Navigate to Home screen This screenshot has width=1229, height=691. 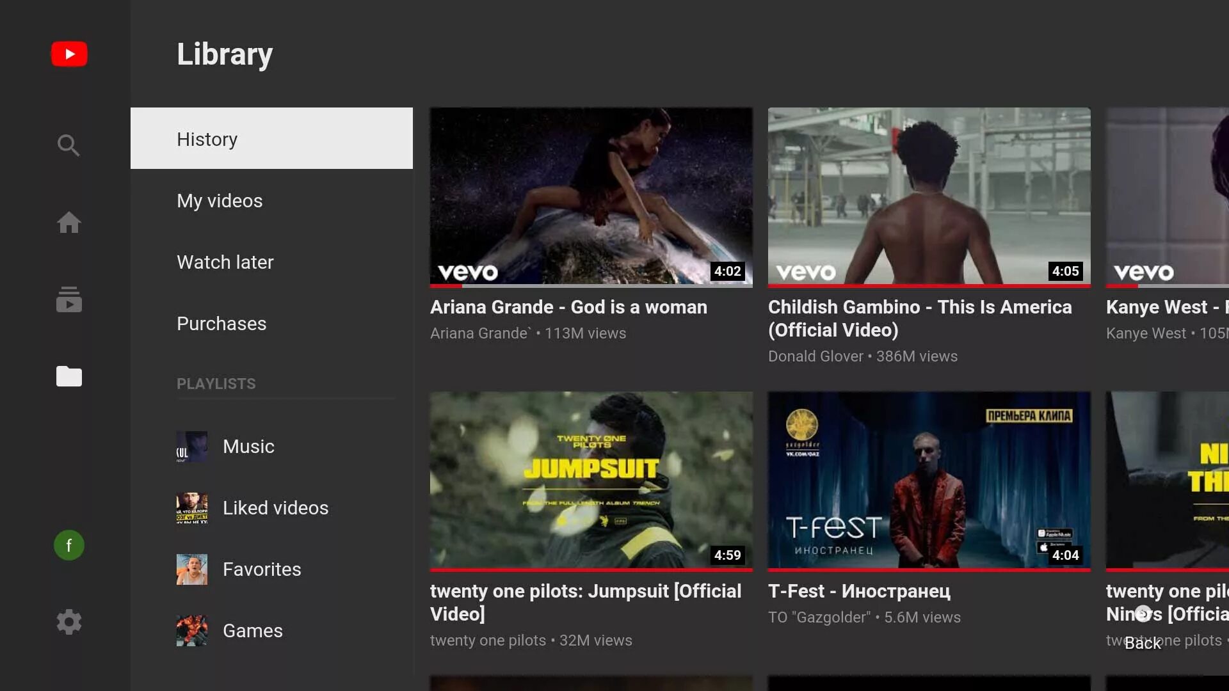[69, 222]
